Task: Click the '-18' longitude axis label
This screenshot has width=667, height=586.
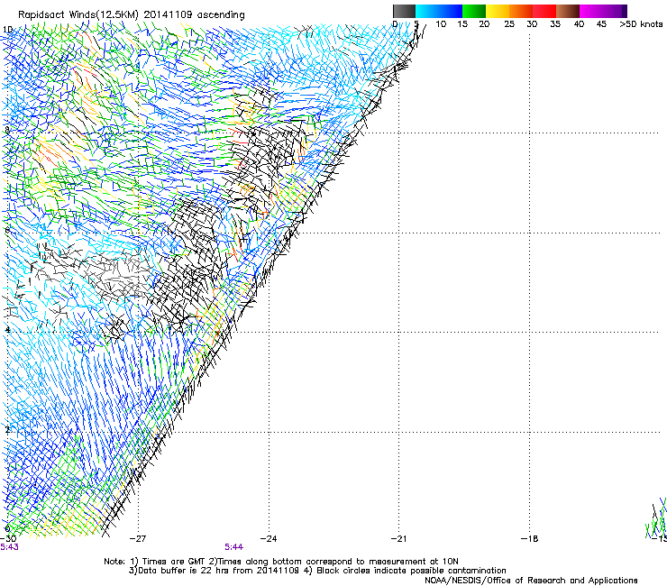Action: 530,539
